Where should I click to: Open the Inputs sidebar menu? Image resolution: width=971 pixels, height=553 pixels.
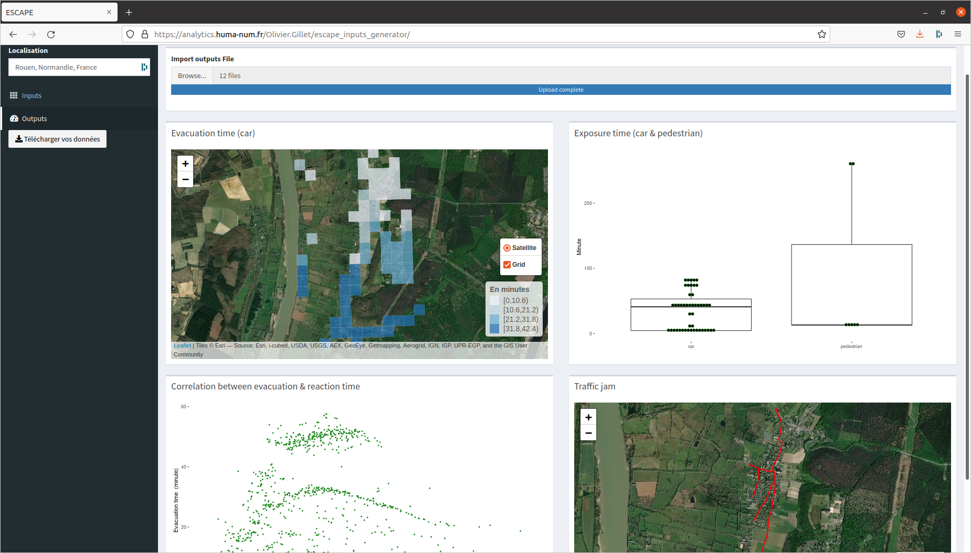click(x=79, y=95)
